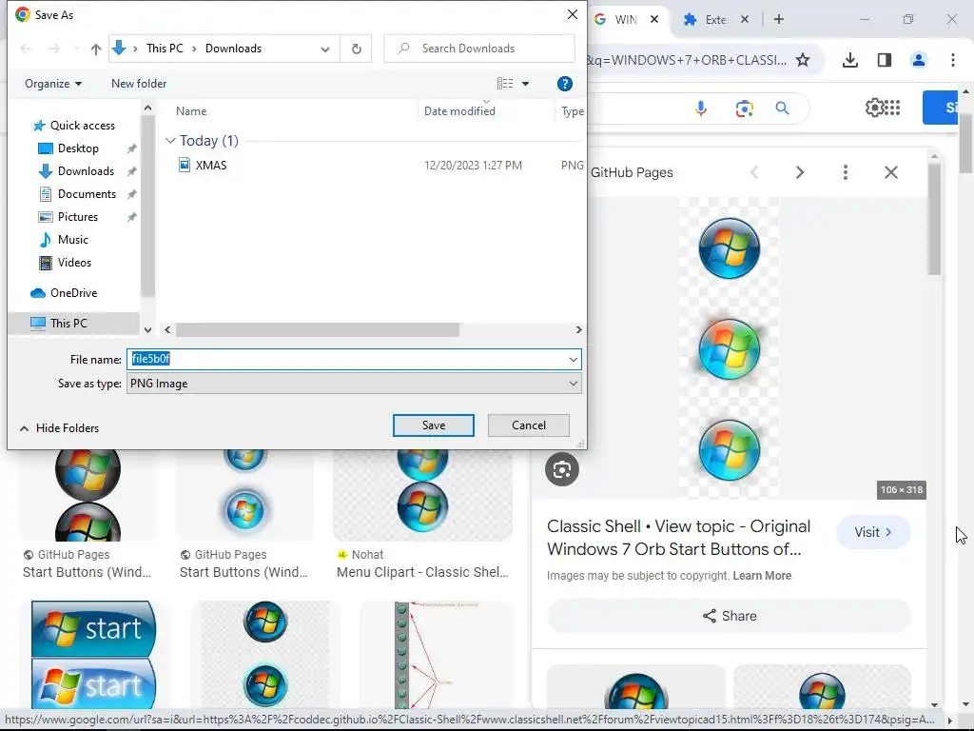Close the Extensions tab in Chrome
Screen dimensions: 974x731
tap(744, 19)
